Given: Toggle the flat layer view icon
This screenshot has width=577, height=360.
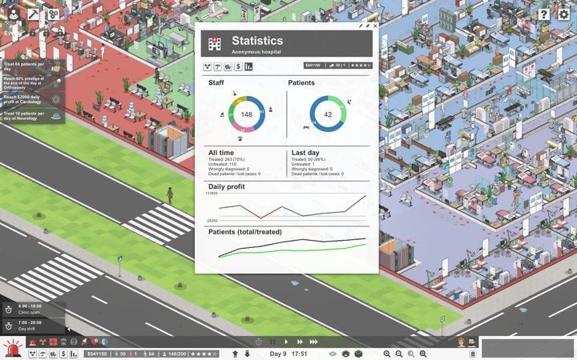Looking at the screenshot, I should tap(333, 354).
